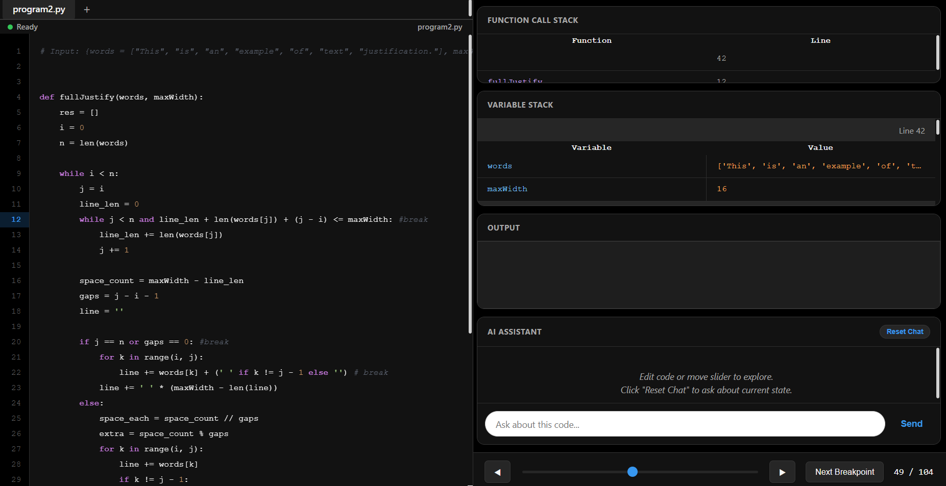The image size is (946, 486).
Task: Select the 'words' variable row
Action: [706, 166]
